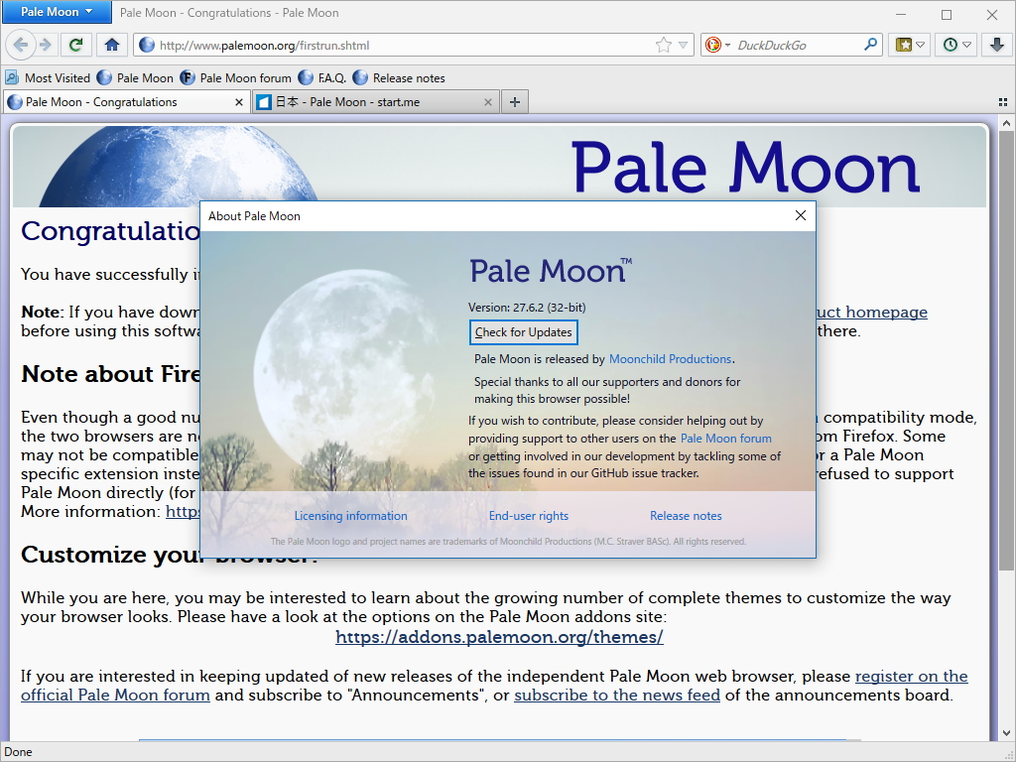Click the Back navigation arrow
Screen dimensions: 1016x762
pyautogui.click(x=20, y=45)
